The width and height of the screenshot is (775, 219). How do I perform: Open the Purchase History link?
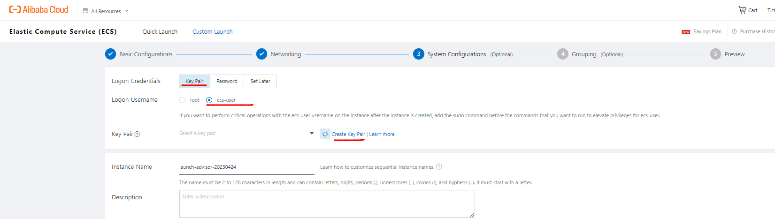pos(757,31)
